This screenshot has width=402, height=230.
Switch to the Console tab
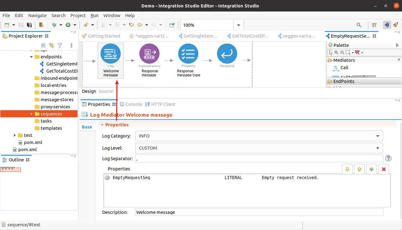click(131, 104)
